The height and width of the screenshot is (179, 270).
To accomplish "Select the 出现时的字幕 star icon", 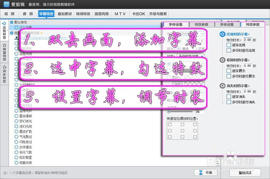I will [x=222, y=34].
